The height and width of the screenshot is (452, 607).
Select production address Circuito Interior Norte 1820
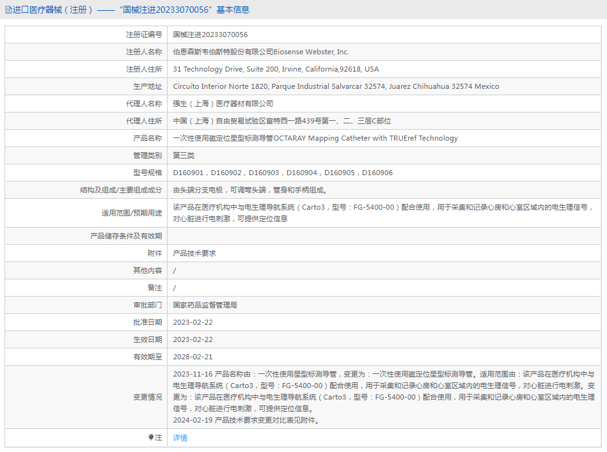tap(336, 86)
